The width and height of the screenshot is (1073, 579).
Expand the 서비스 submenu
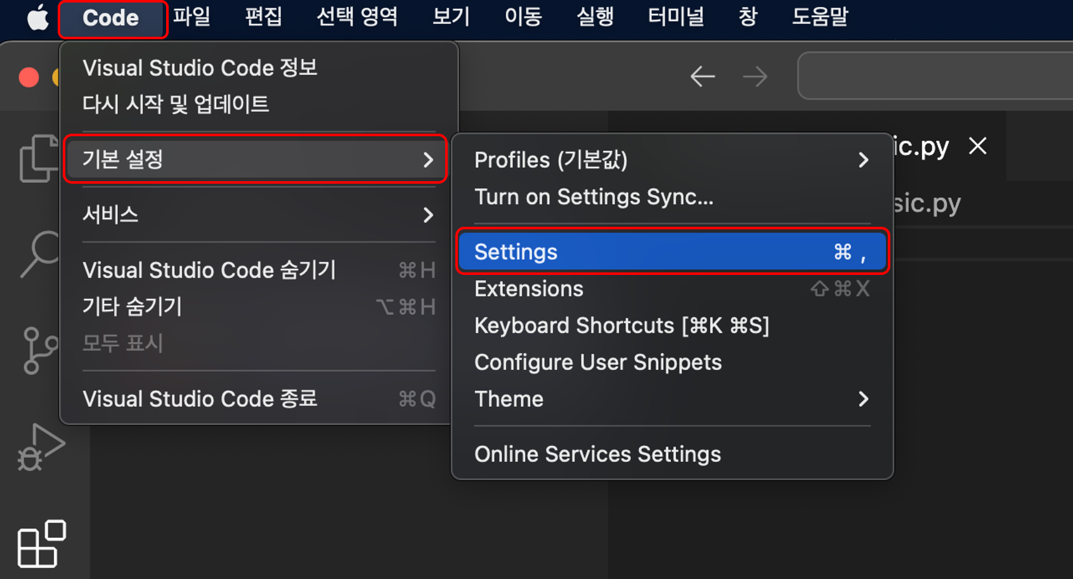coord(259,215)
